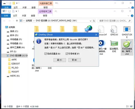
Task: Click the DVD drive search box
Action: pos(115,21)
